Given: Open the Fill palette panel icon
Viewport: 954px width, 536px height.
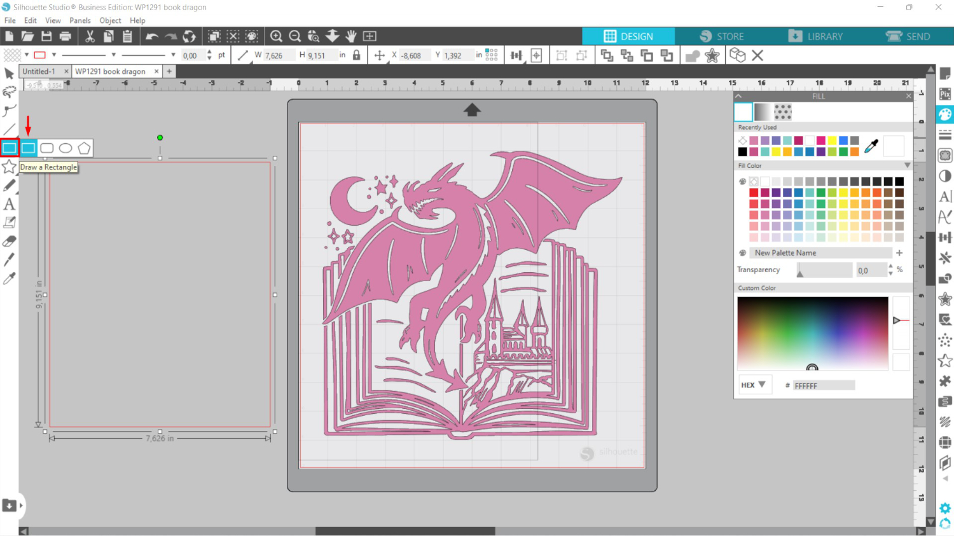Looking at the screenshot, I should [945, 114].
